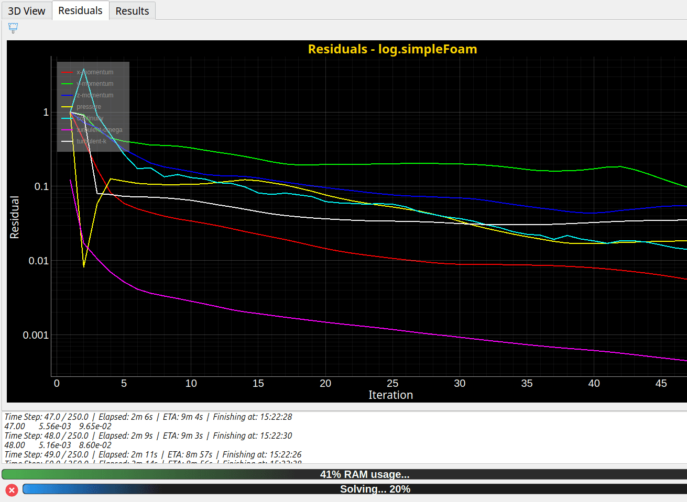Click the Time Step 47.0 / 250.0 log line
Viewport: 687px width, 502px height.
tap(148, 417)
